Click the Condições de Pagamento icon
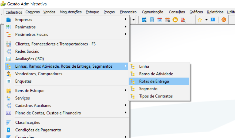This screenshot has width=235, height=138. [x=9, y=130]
